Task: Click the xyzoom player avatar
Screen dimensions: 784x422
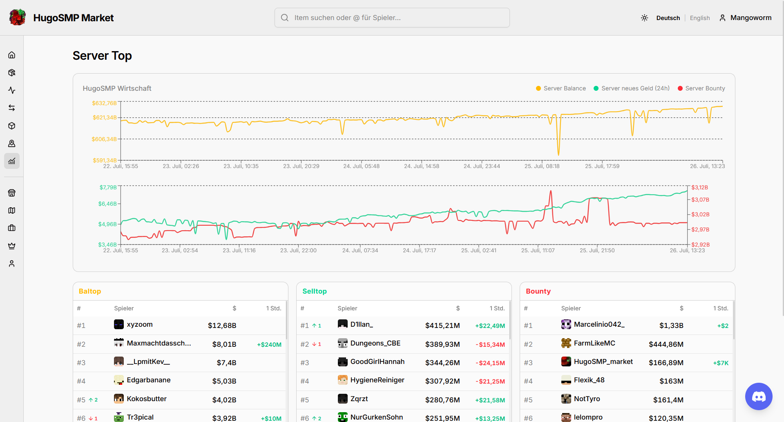Action: [119, 324]
